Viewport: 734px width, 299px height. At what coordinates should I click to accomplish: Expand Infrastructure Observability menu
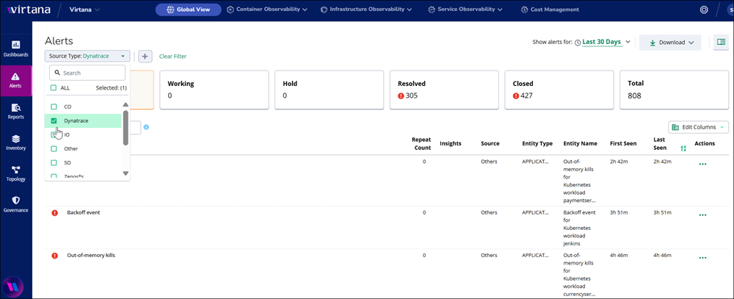[366, 10]
